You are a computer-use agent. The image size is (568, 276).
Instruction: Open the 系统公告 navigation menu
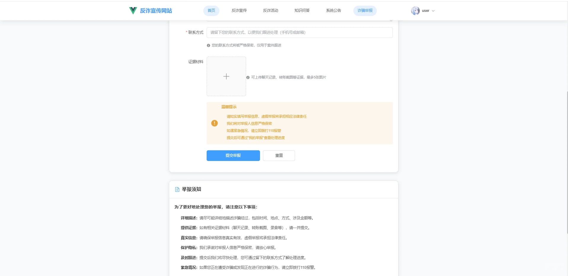click(x=333, y=10)
